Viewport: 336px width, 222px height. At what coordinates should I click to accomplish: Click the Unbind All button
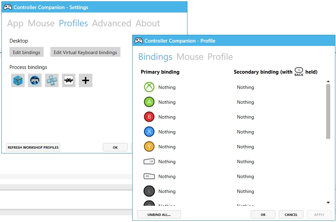coord(159,215)
